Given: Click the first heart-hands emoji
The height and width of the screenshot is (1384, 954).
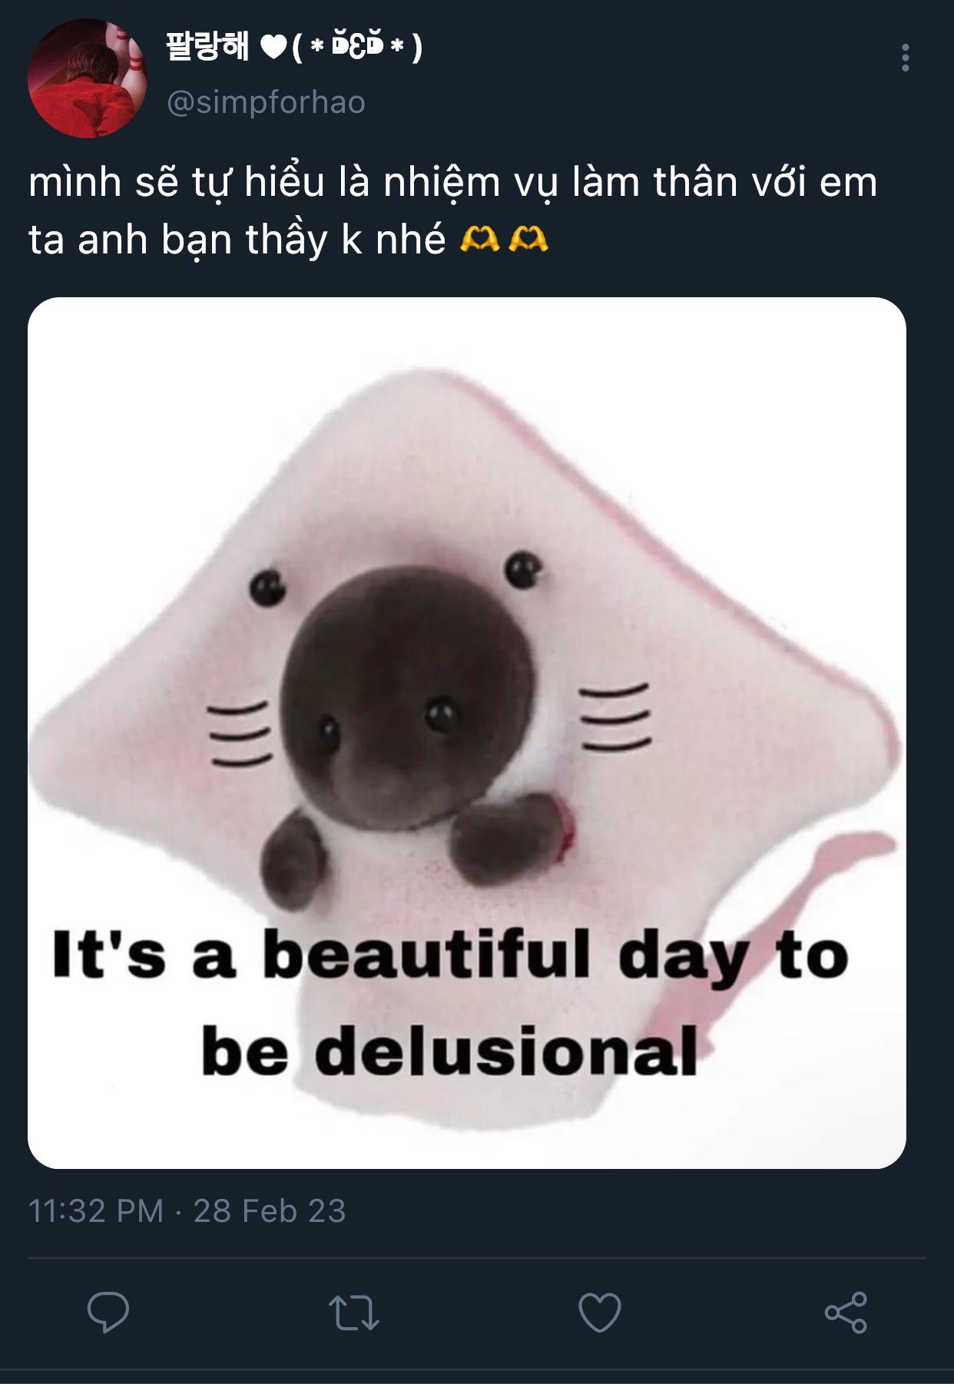Looking at the screenshot, I should (x=479, y=240).
